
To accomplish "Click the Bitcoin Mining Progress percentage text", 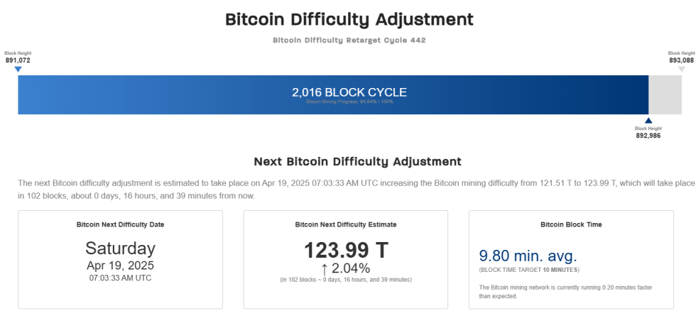I will tap(349, 102).
